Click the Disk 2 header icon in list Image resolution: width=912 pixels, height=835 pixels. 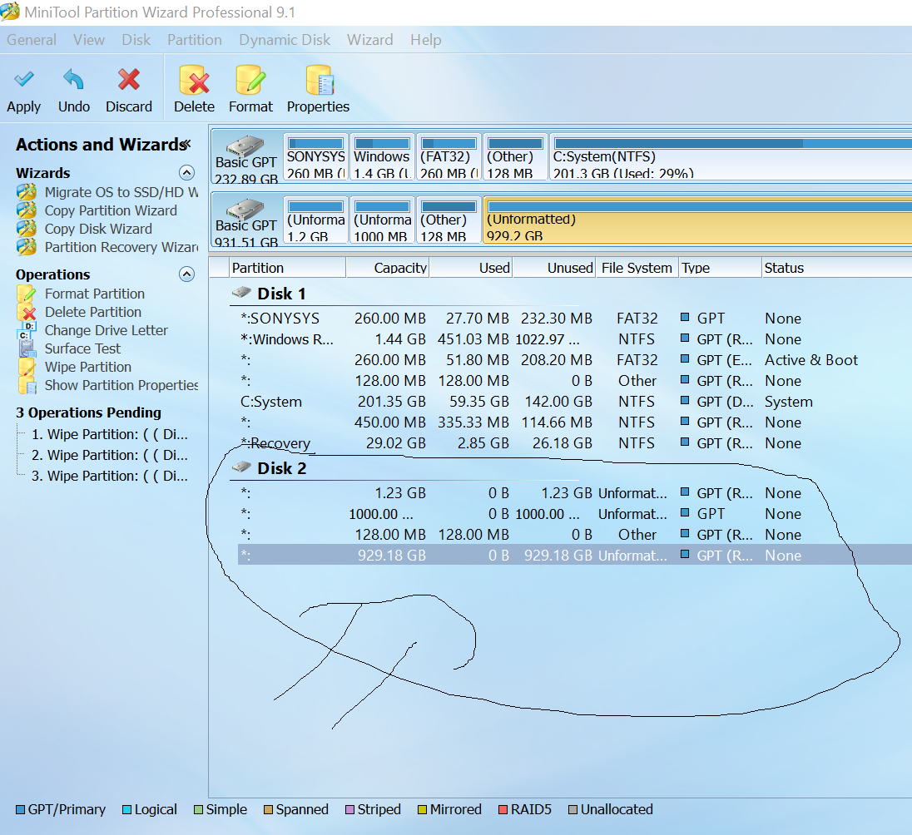[x=240, y=467]
